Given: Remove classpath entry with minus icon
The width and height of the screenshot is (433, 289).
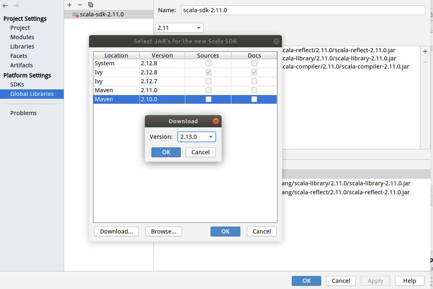Looking at the screenshot, I should click(x=425, y=62).
